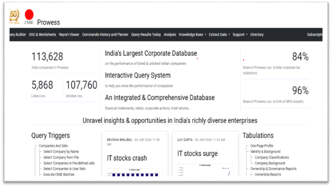Open the IT stocks surge article link

(197, 154)
